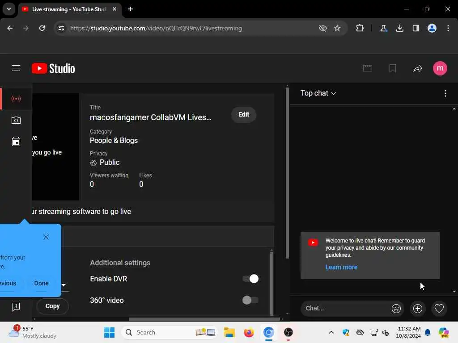Click the Send feedback icon in the sidebar
458x343 pixels.
16,306
